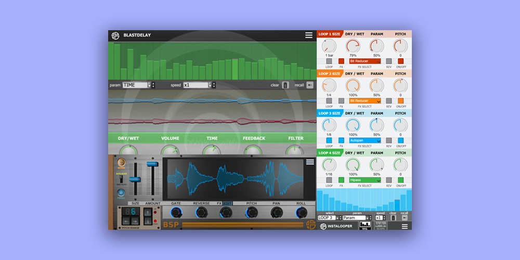Click the FX EDIT button in BSP
Viewport: 520px width, 260px height.
[227, 203]
